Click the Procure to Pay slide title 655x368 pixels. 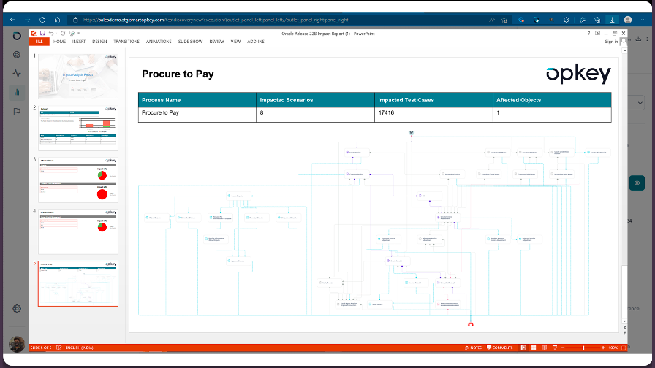pos(178,74)
